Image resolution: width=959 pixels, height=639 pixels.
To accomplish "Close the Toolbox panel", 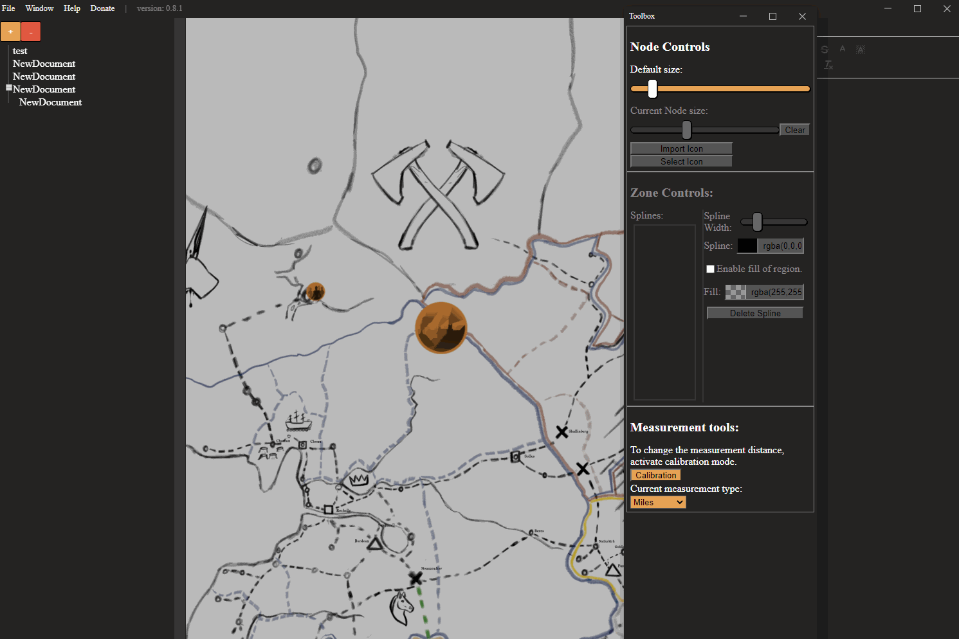I will pyautogui.click(x=802, y=16).
